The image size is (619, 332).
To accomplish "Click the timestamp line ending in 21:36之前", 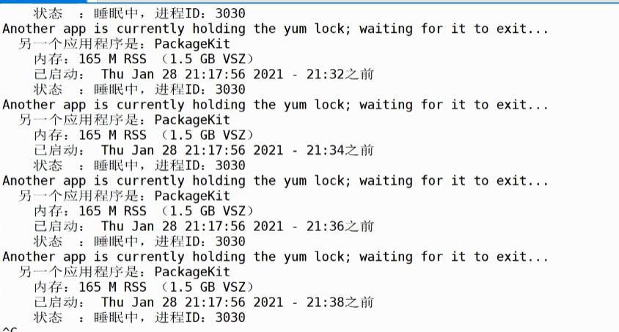I will (x=204, y=226).
